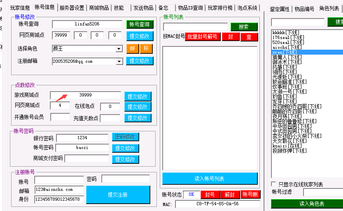Expand the 注册邮箱 dropdown

point(119,62)
